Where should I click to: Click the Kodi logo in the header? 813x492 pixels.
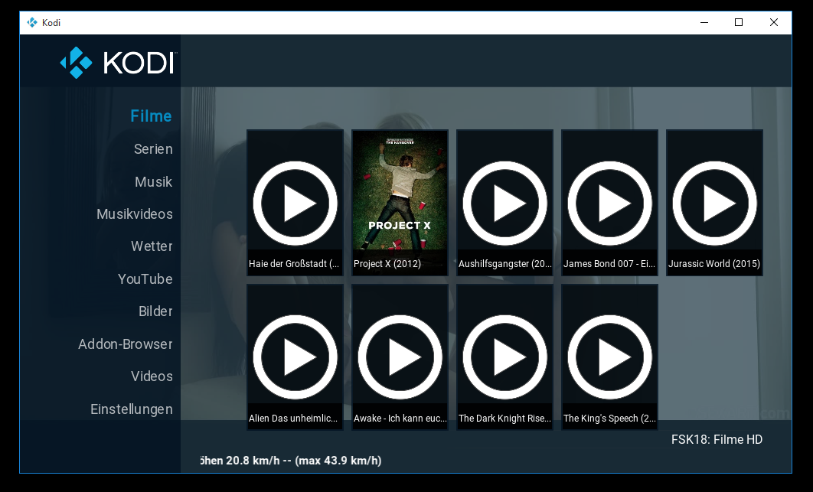click(x=118, y=63)
